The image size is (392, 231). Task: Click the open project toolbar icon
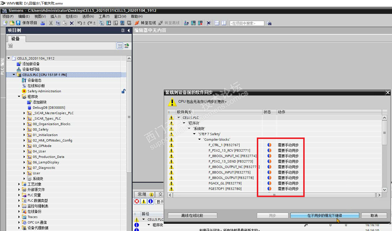click(x=12, y=23)
